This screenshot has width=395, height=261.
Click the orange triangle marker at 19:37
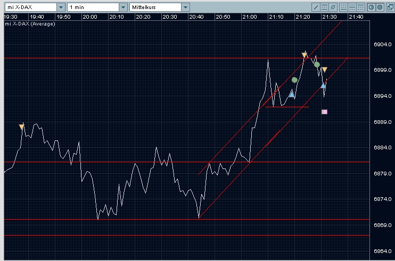point(22,127)
